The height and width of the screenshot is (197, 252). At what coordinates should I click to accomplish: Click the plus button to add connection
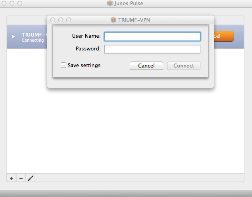point(12,178)
